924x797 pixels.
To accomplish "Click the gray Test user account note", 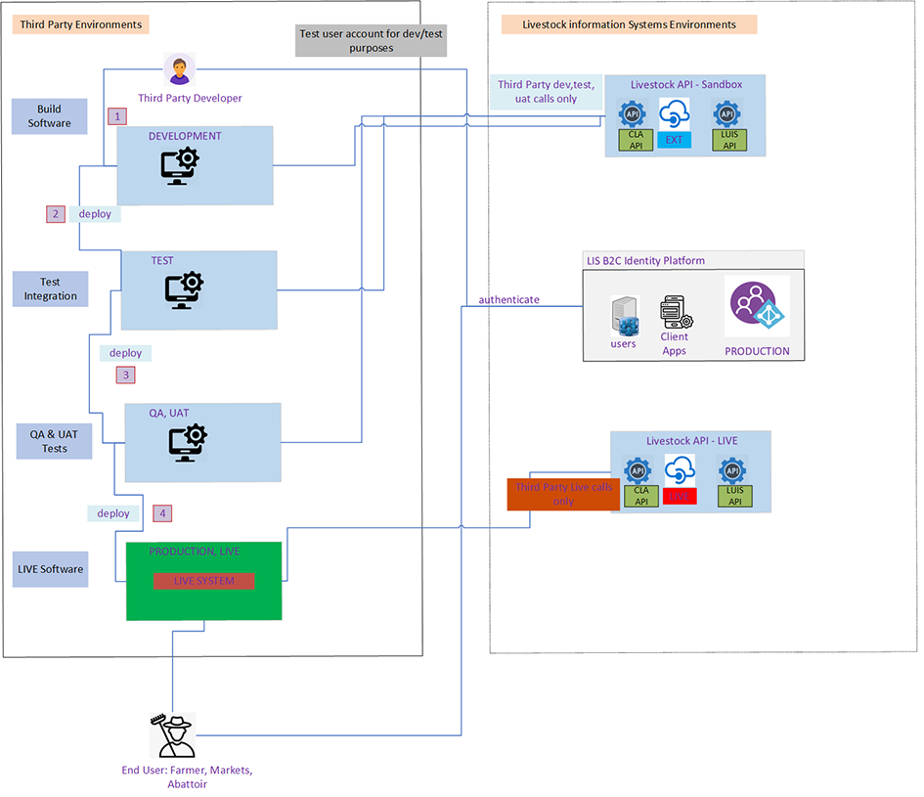I will point(357,40).
